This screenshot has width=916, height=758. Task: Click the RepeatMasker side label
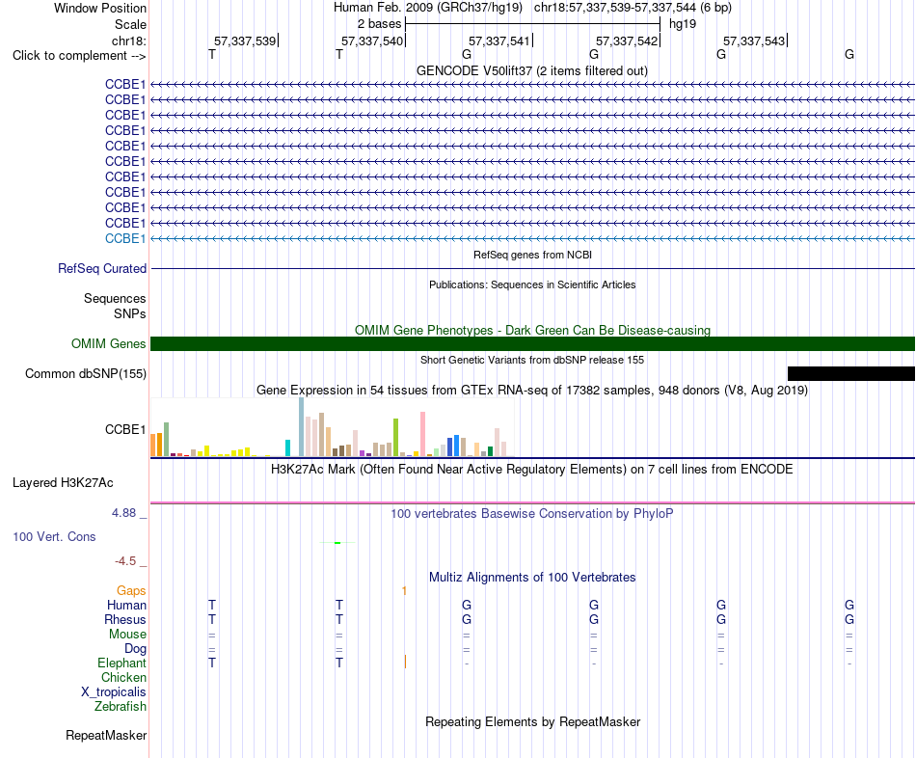(106, 735)
